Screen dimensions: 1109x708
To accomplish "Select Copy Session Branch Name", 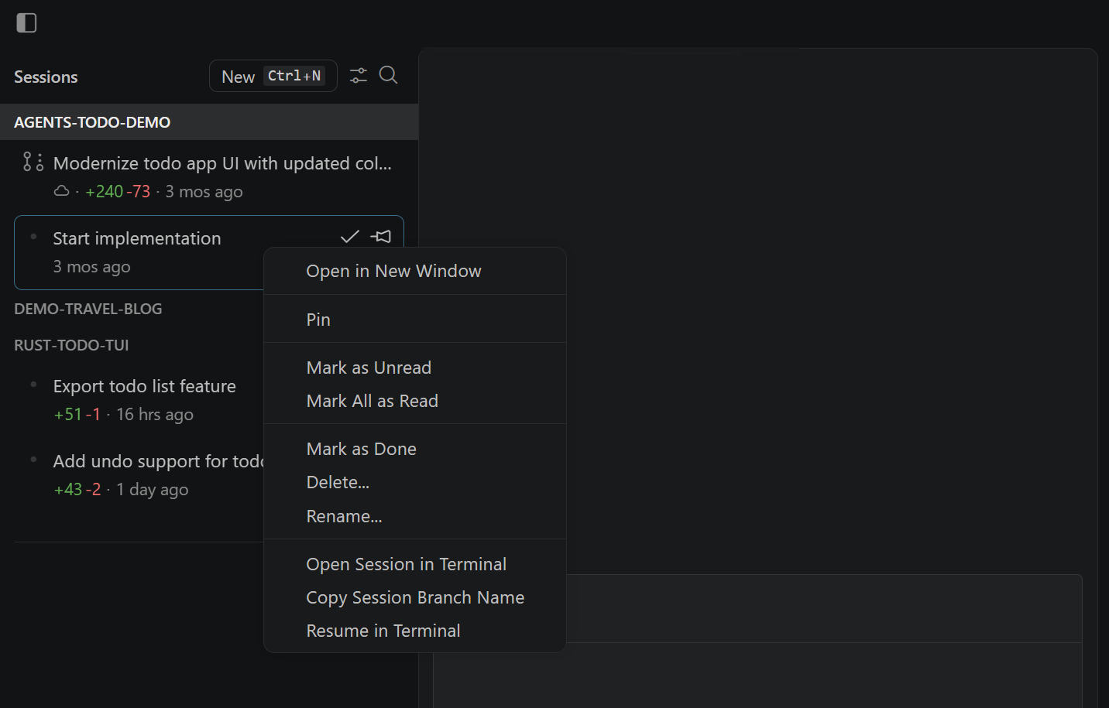I will (415, 597).
